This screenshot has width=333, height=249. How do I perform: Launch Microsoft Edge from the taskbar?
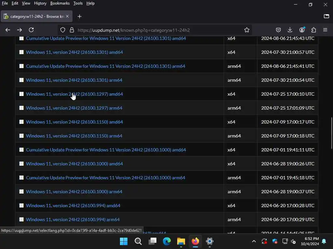[x=167, y=241]
